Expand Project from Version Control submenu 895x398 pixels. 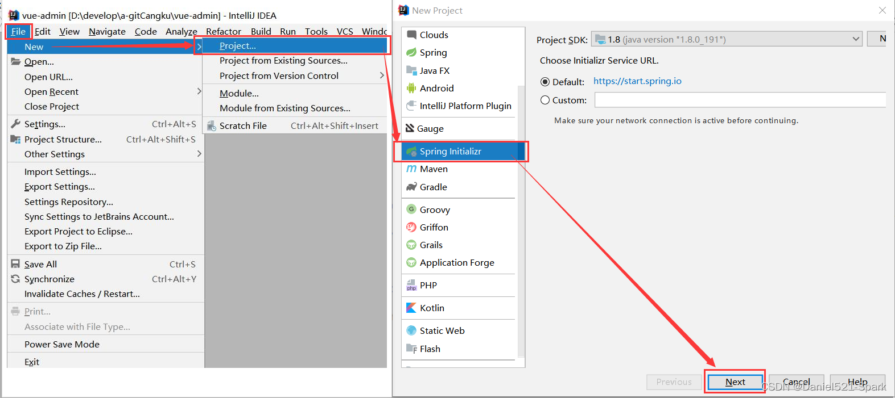pyautogui.click(x=382, y=76)
